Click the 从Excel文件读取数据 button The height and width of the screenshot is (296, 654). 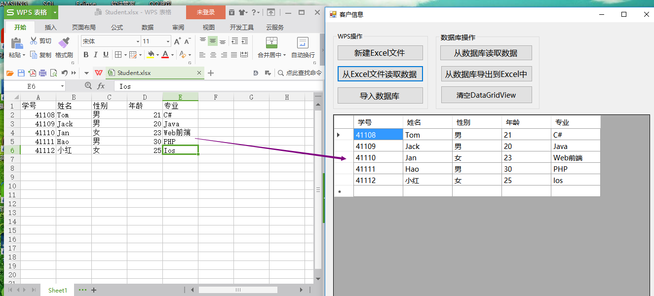click(x=380, y=74)
